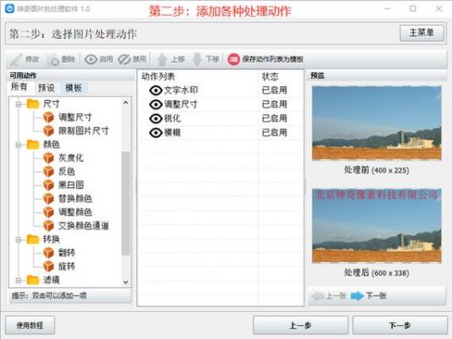Click the 状态 column header
Viewport: 452px width, 339px height.
pyautogui.click(x=271, y=76)
